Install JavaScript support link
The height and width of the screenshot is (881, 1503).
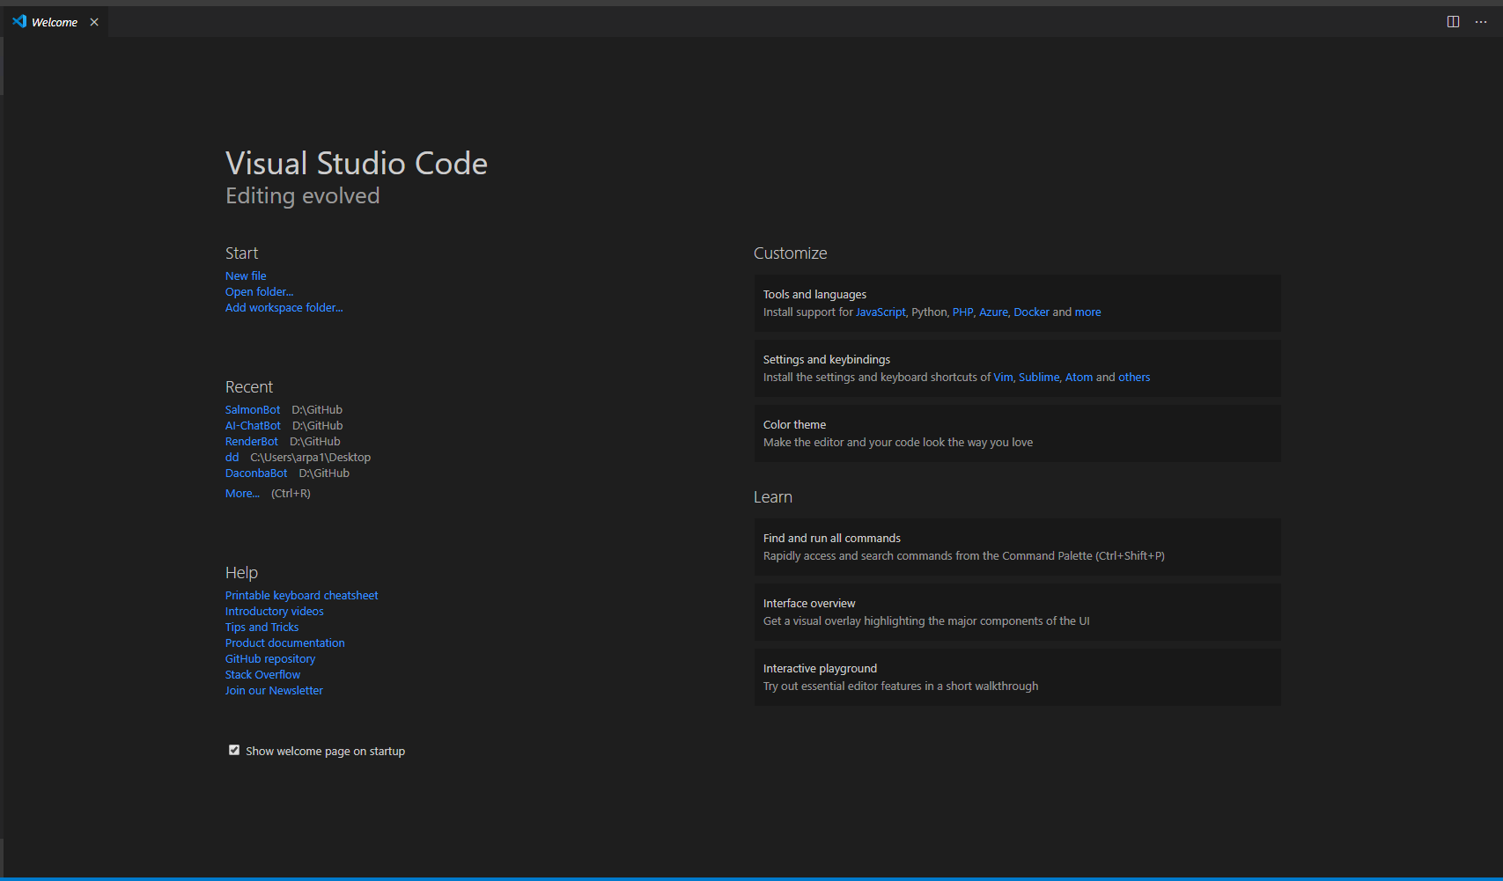coord(880,312)
